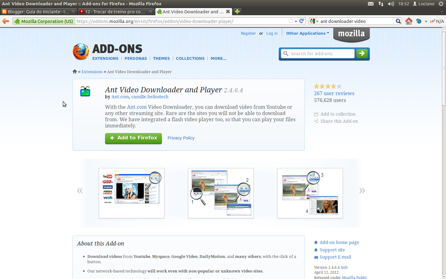Open the list all tabs dropdown

[x=442, y=11]
